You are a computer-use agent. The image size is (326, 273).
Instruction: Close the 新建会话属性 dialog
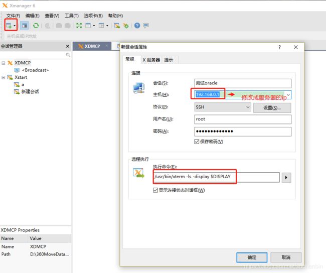click(295, 47)
